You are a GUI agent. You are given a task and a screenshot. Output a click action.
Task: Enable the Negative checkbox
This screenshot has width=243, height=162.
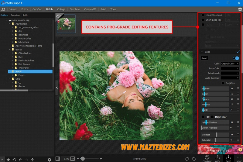pos(223,83)
